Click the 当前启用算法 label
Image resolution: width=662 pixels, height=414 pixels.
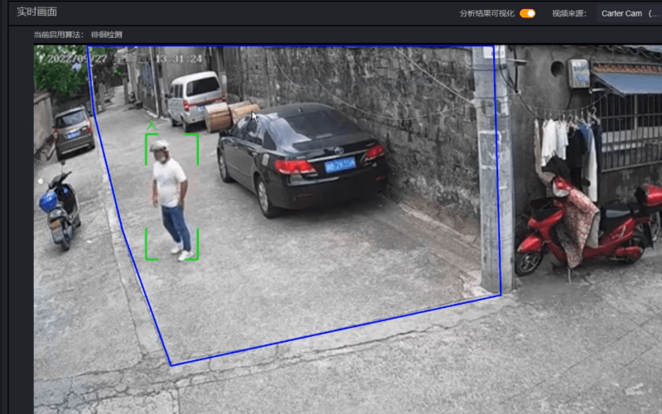58,34
